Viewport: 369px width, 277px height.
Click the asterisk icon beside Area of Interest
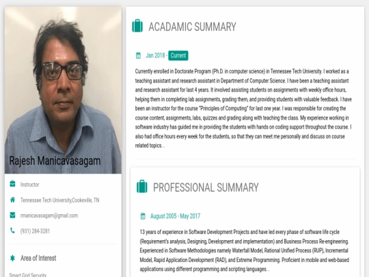point(12,258)
